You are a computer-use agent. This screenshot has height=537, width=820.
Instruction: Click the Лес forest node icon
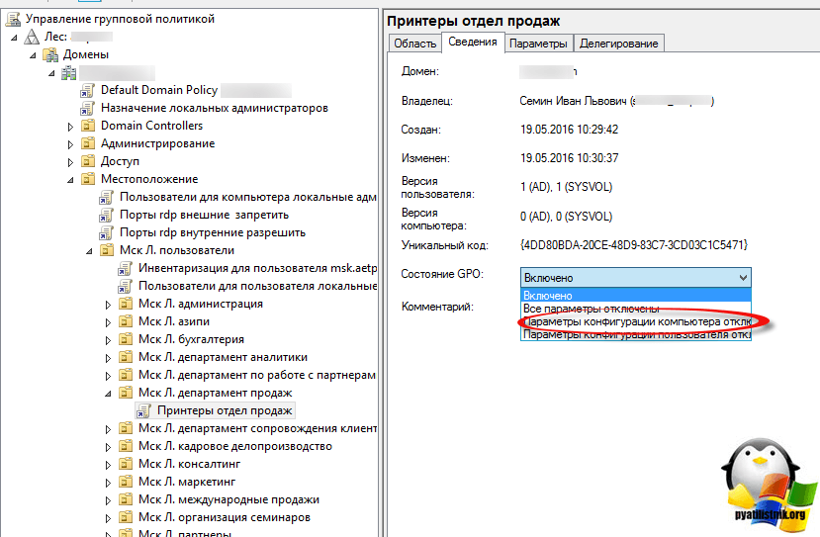(32, 37)
